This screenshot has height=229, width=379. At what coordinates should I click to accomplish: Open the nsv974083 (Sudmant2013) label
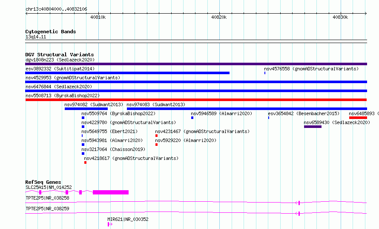click(156, 104)
